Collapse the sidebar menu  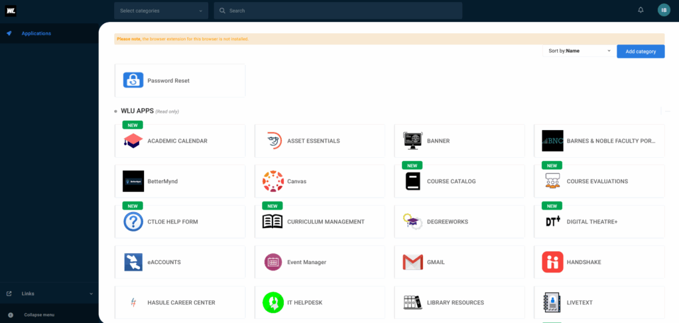pos(38,315)
